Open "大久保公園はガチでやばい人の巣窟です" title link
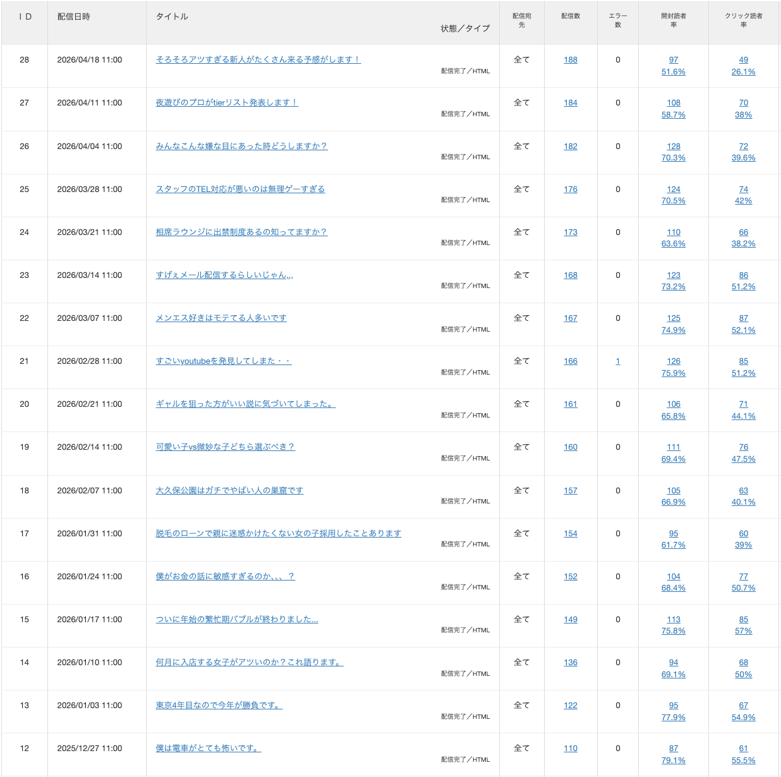 [229, 490]
